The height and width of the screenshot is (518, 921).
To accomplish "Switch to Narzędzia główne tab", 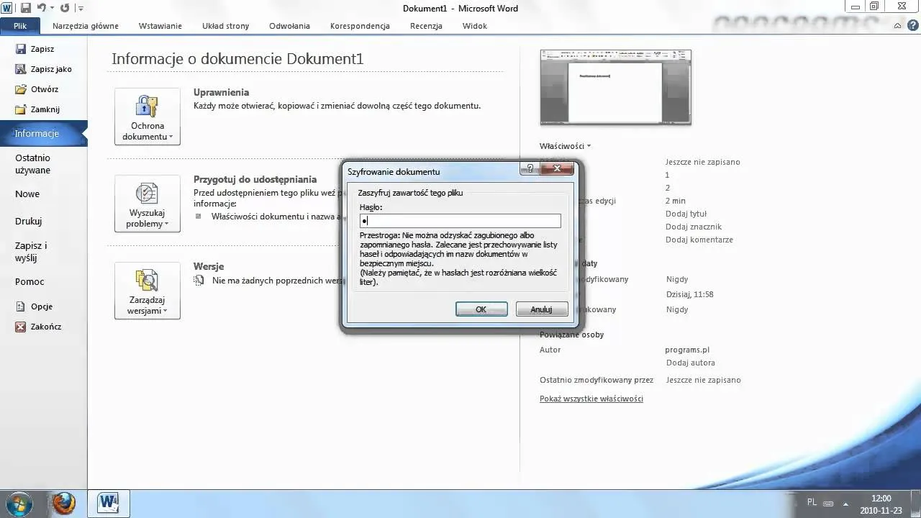I will click(85, 26).
